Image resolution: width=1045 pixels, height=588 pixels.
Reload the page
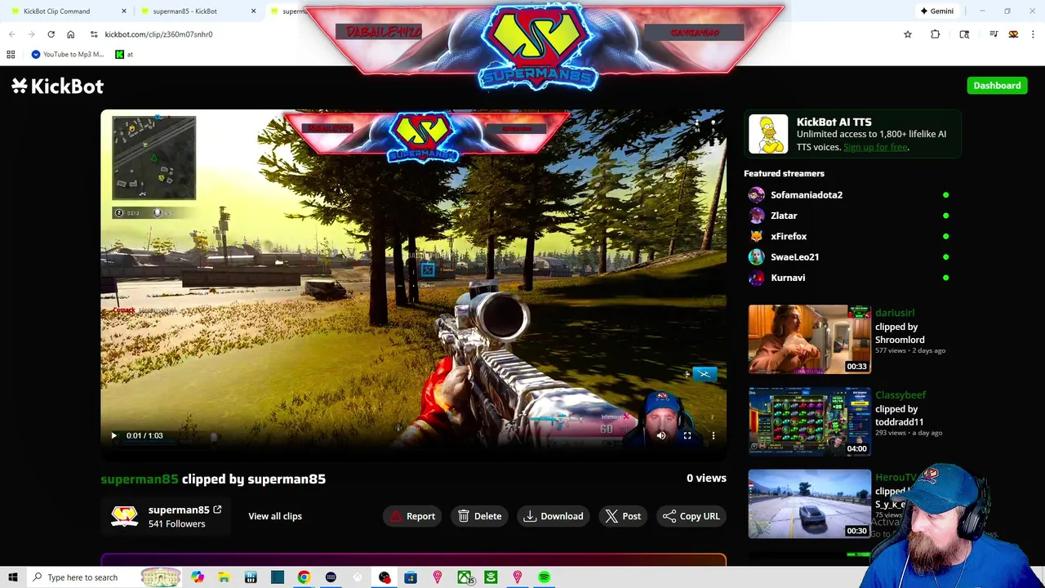(x=51, y=34)
